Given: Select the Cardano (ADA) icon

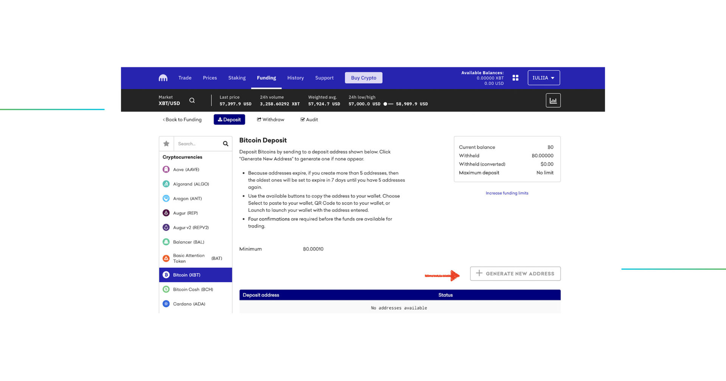Looking at the screenshot, I should [x=166, y=304].
